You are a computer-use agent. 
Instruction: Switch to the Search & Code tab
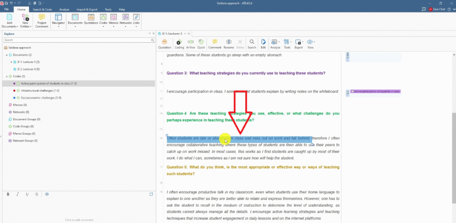(x=42, y=9)
